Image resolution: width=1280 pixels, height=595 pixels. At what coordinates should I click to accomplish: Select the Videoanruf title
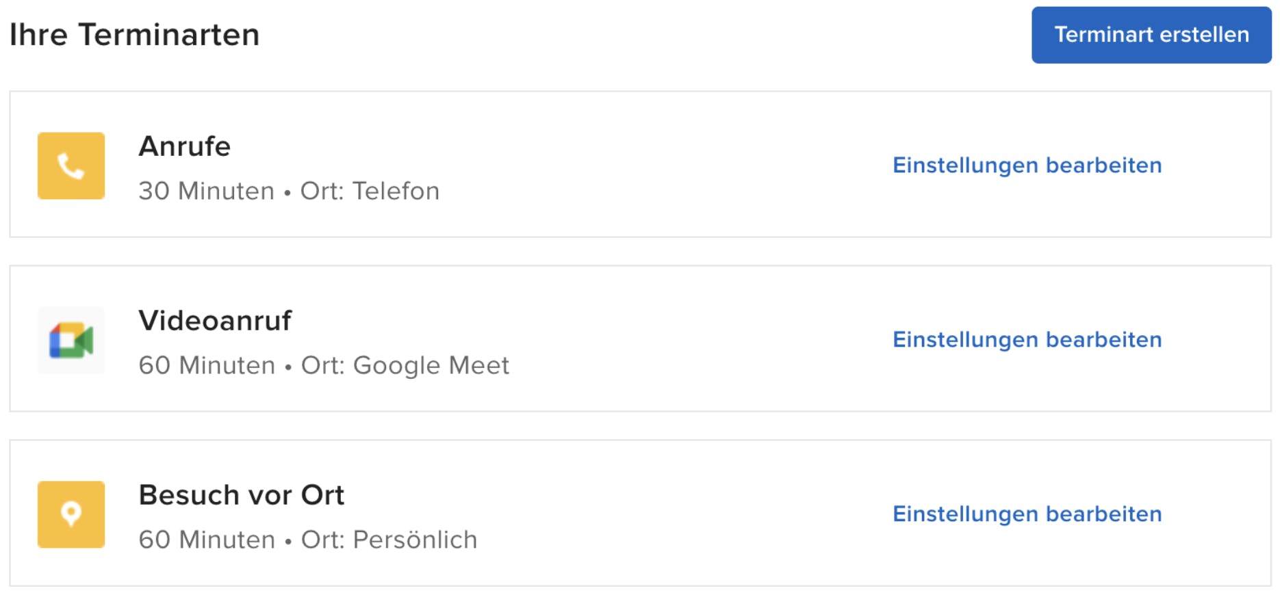click(x=215, y=321)
